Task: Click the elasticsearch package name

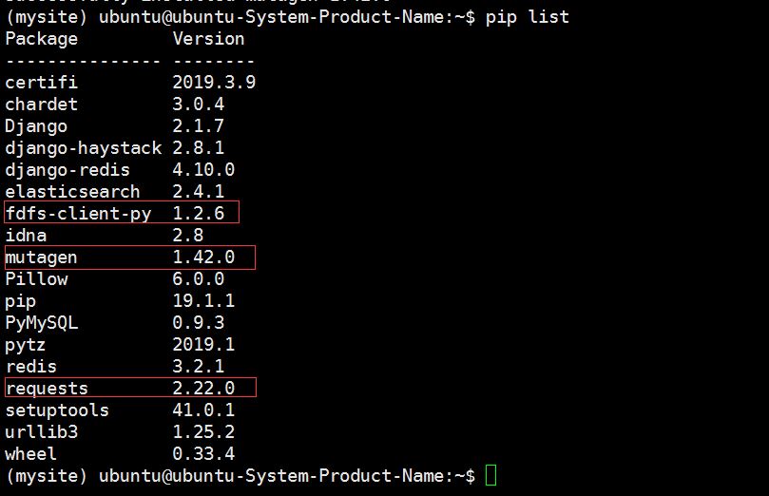Action: [x=72, y=192]
